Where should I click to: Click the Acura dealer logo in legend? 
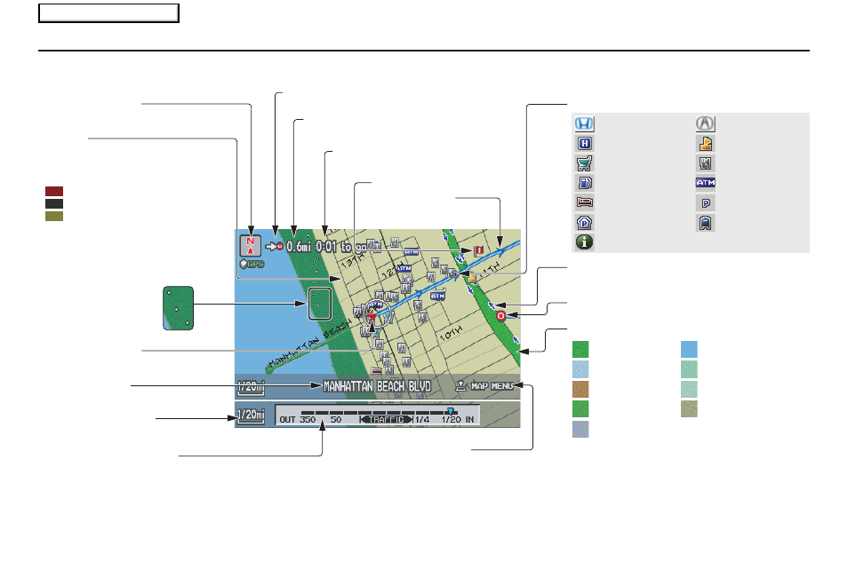pos(705,123)
